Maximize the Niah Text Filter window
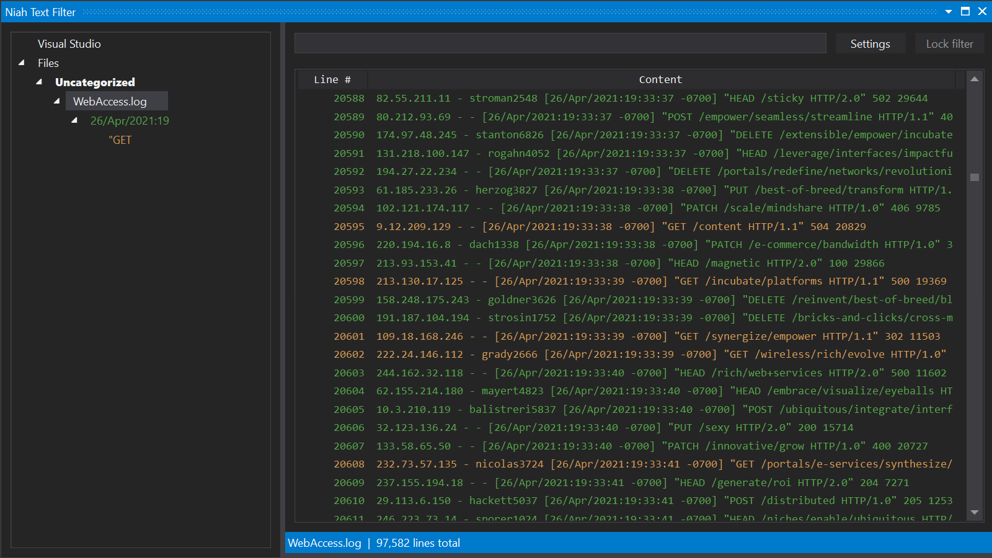Viewport: 992px width, 558px height. coord(966,11)
